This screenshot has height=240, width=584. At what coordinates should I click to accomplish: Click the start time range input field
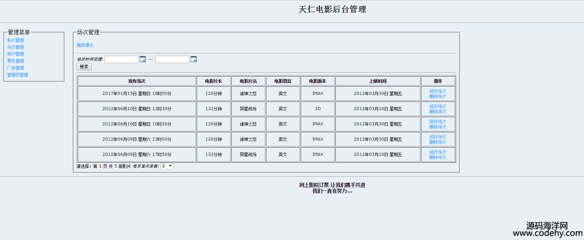121,59
